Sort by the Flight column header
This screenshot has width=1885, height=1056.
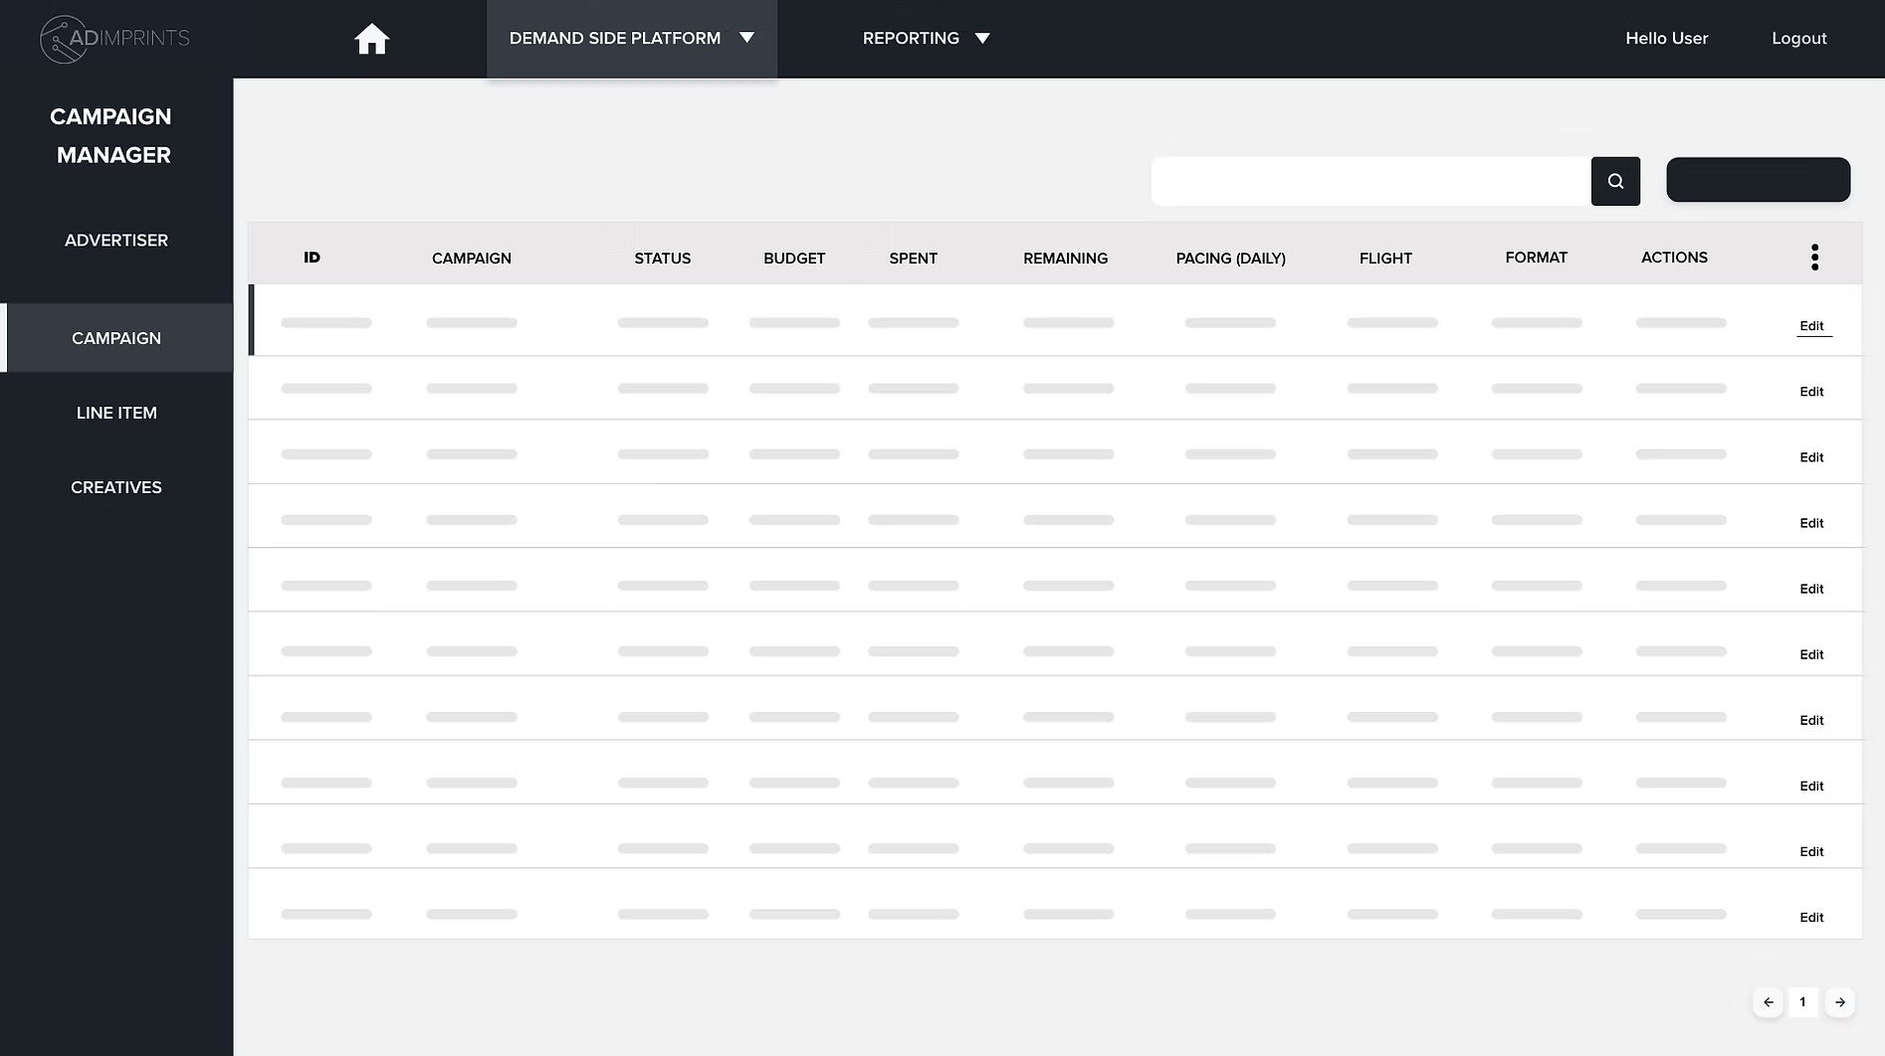[1385, 259]
